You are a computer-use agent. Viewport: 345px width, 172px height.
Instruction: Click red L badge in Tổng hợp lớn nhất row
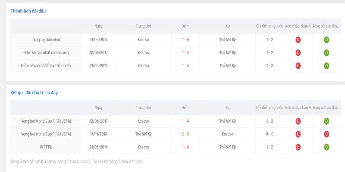298,40
